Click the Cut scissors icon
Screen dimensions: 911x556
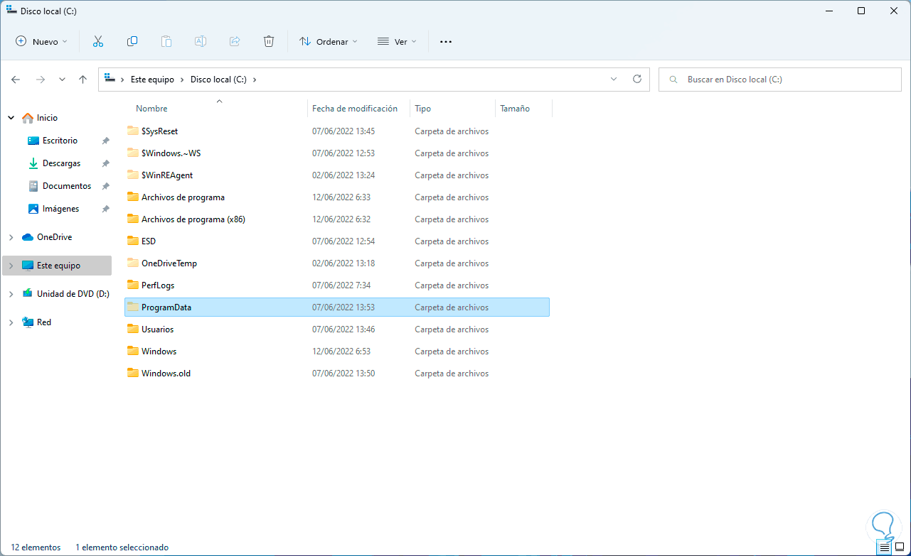coord(98,41)
